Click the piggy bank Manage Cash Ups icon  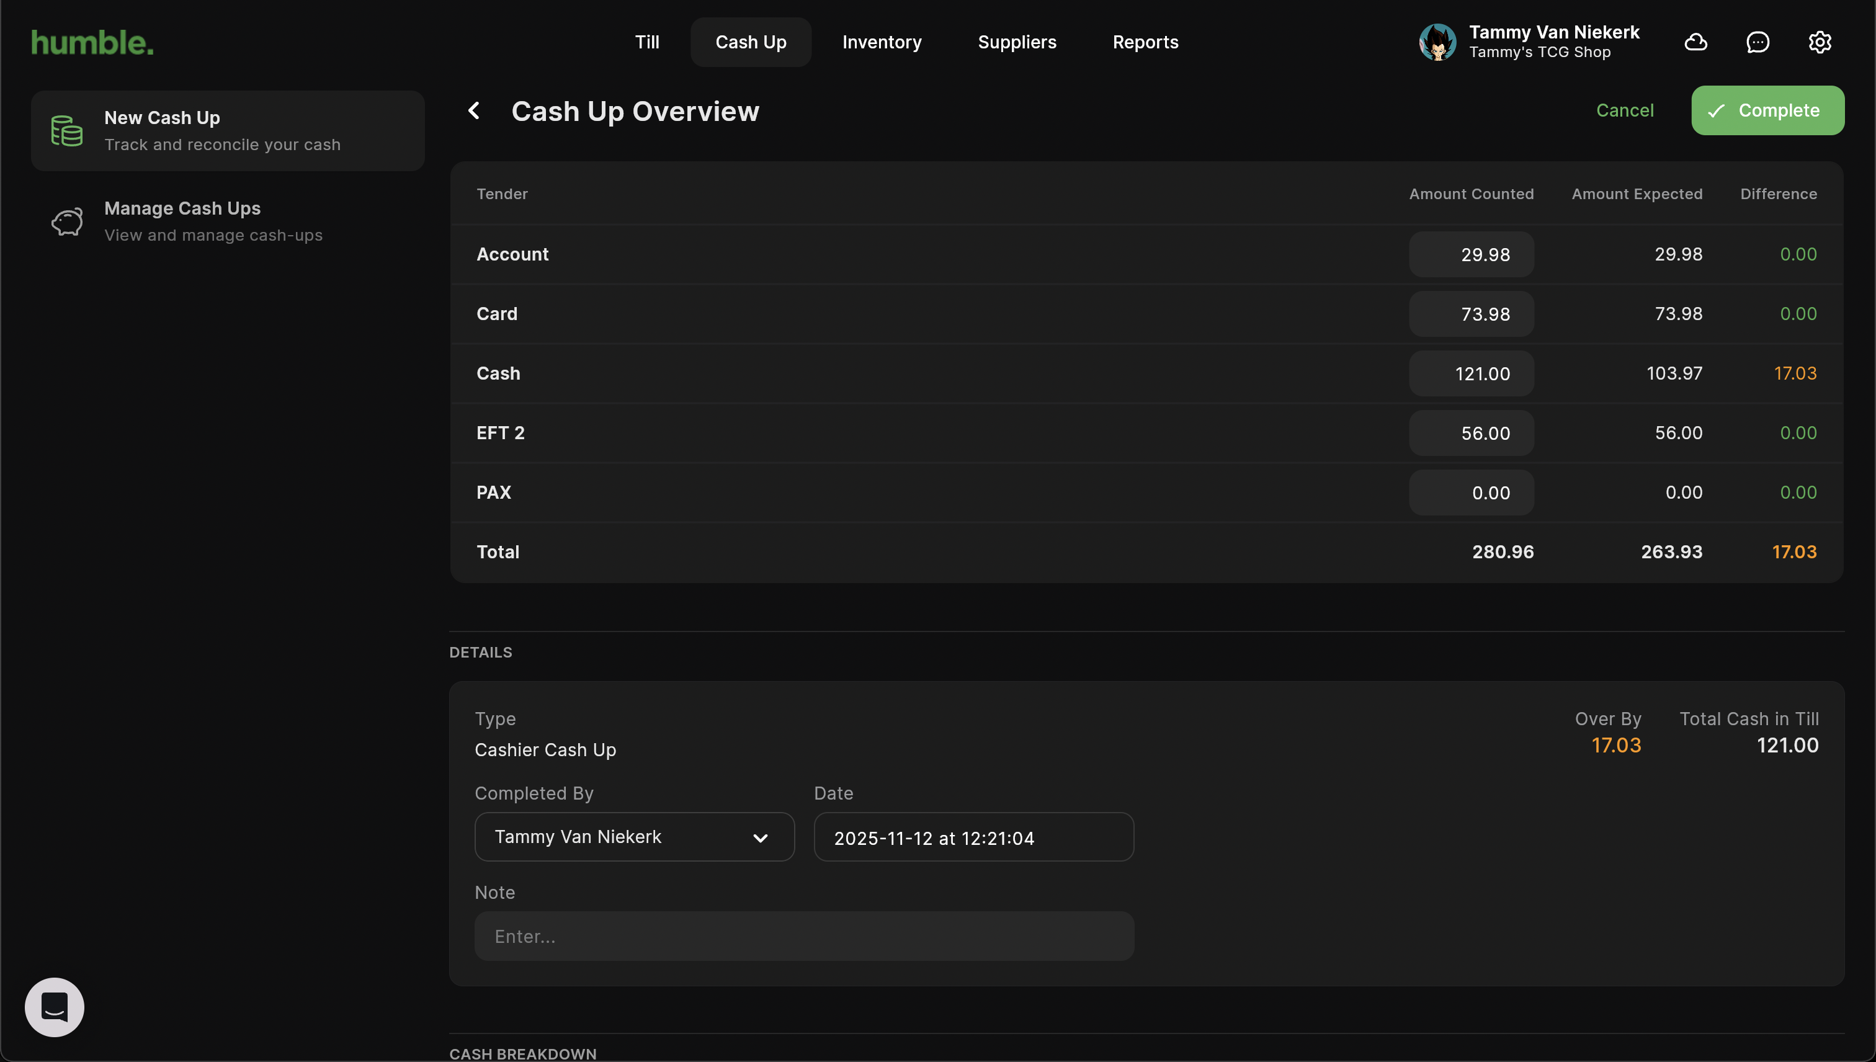(x=67, y=221)
